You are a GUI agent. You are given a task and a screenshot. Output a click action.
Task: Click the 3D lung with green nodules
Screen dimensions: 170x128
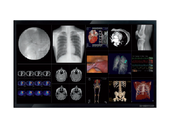point(120,64)
